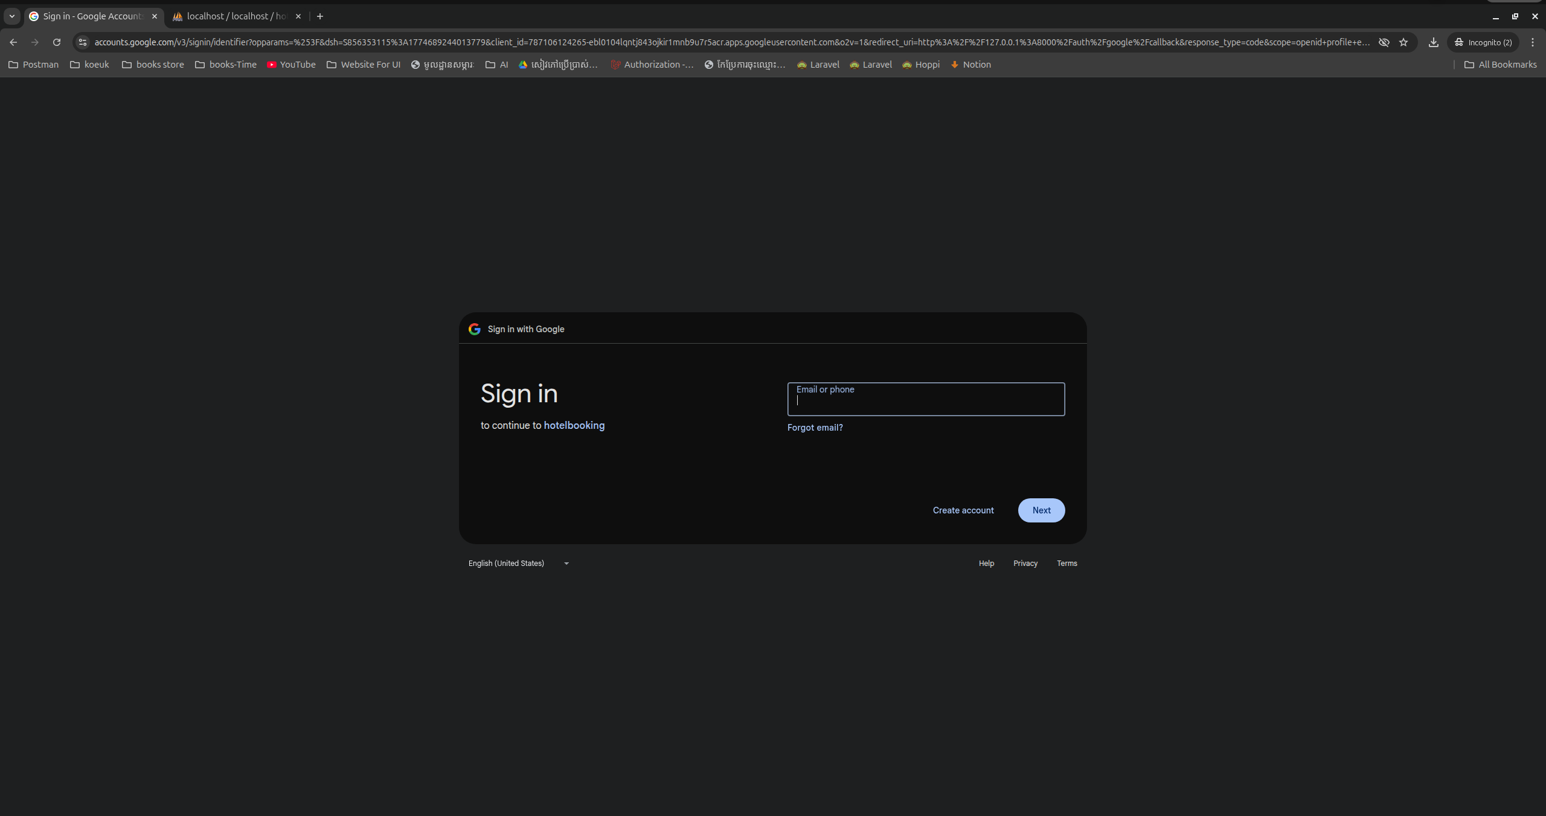1546x816 pixels.
Task: Open the Website For UI bookmark folder
Action: point(364,65)
